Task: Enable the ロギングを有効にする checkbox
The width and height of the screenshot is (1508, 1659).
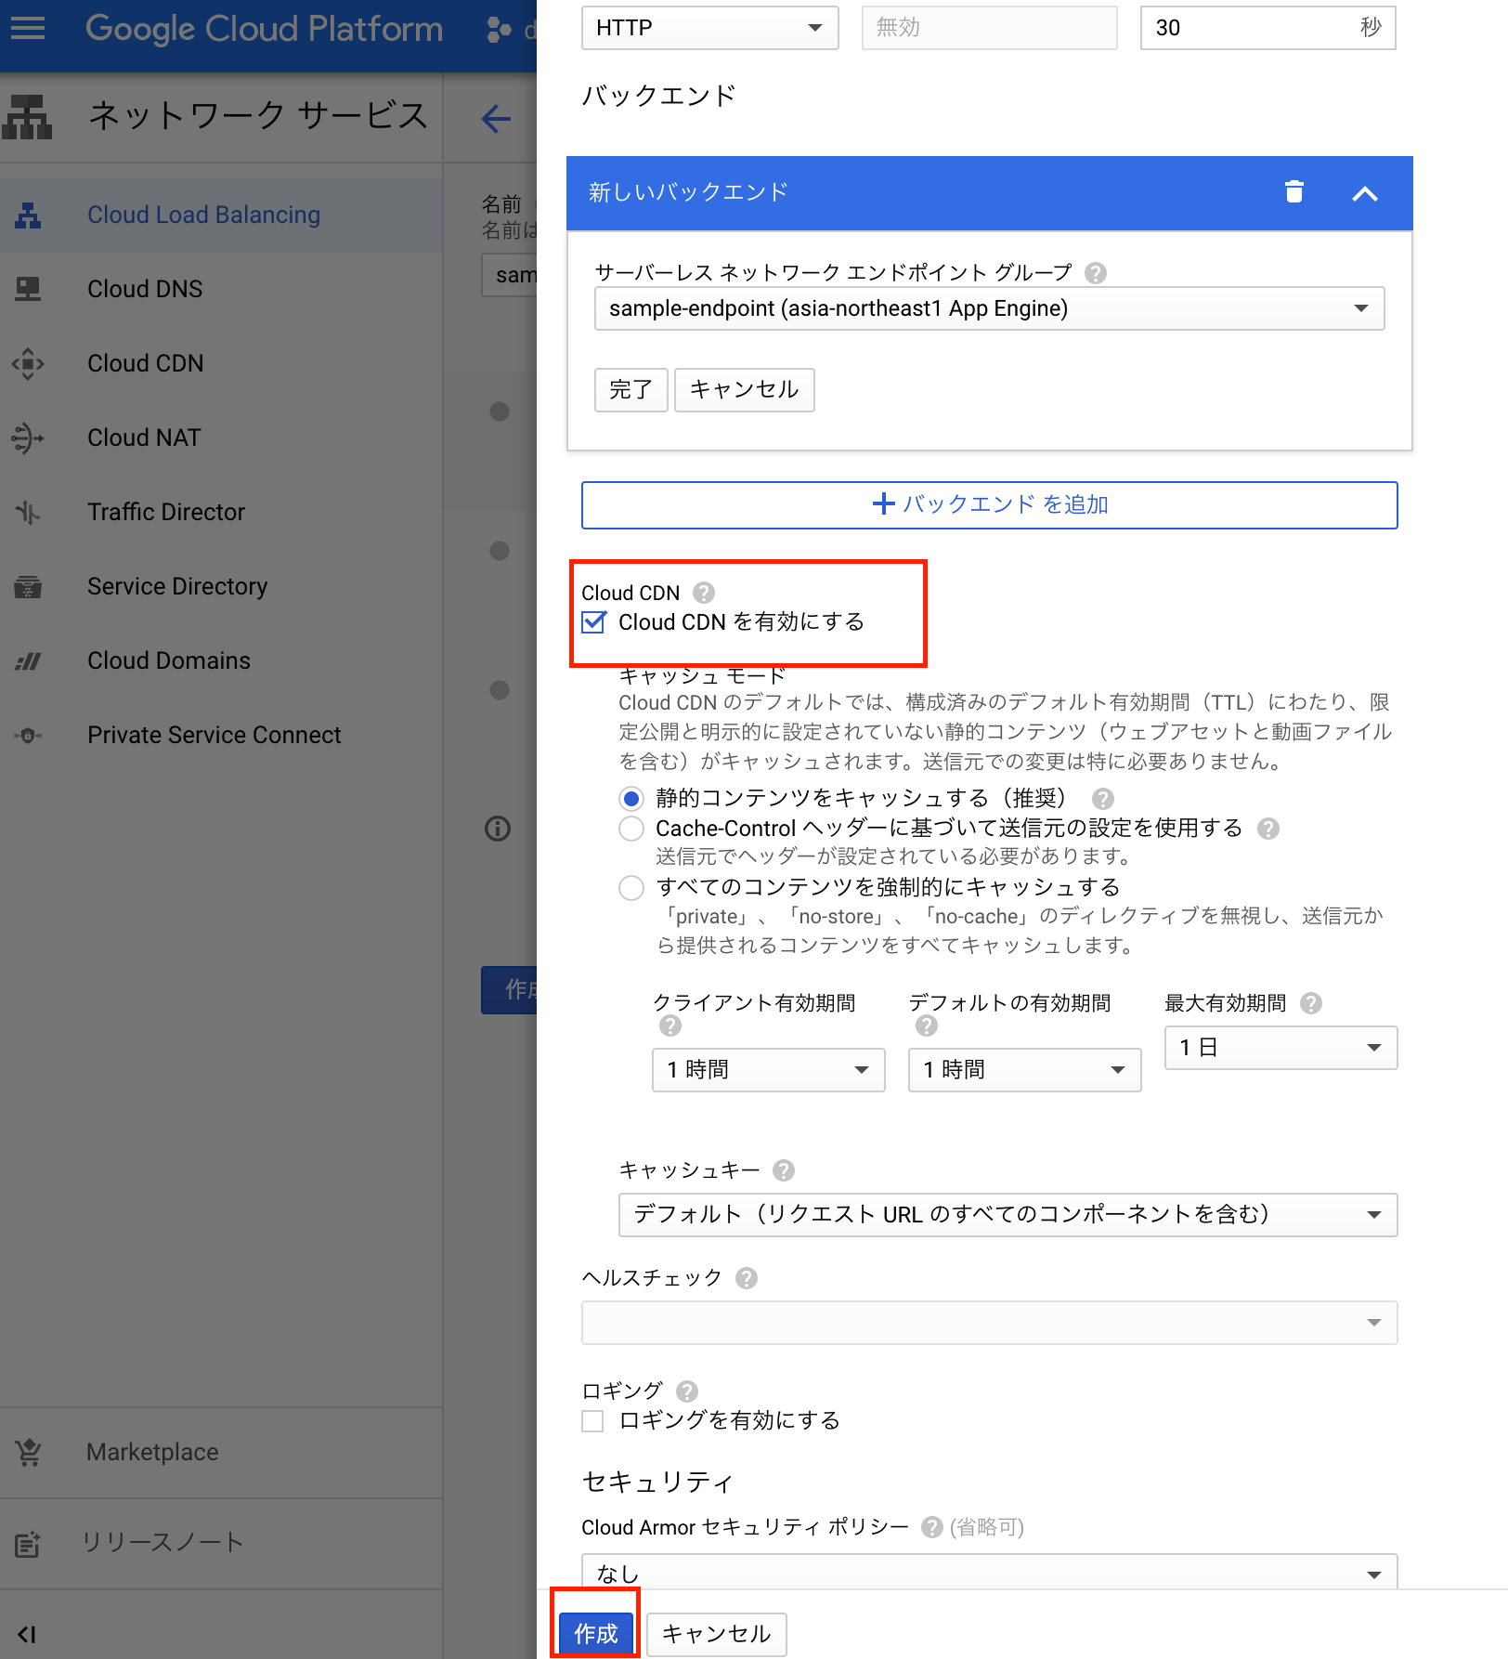Action: [x=592, y=1420]
